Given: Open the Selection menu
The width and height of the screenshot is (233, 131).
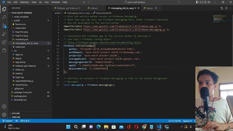Looking at the screenshot, I should point(24,2).
